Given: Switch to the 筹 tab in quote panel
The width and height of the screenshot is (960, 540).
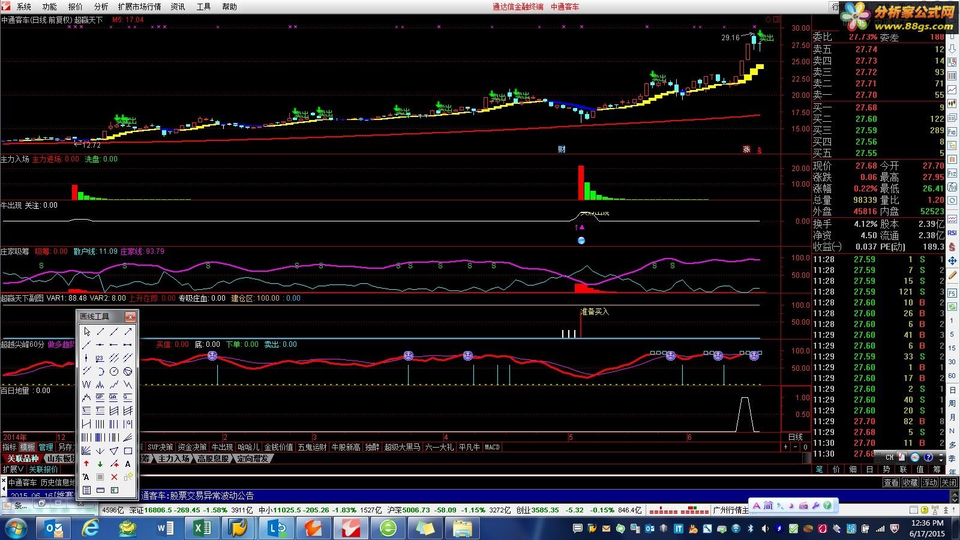Looking at the screenshot, I should 937,469.
